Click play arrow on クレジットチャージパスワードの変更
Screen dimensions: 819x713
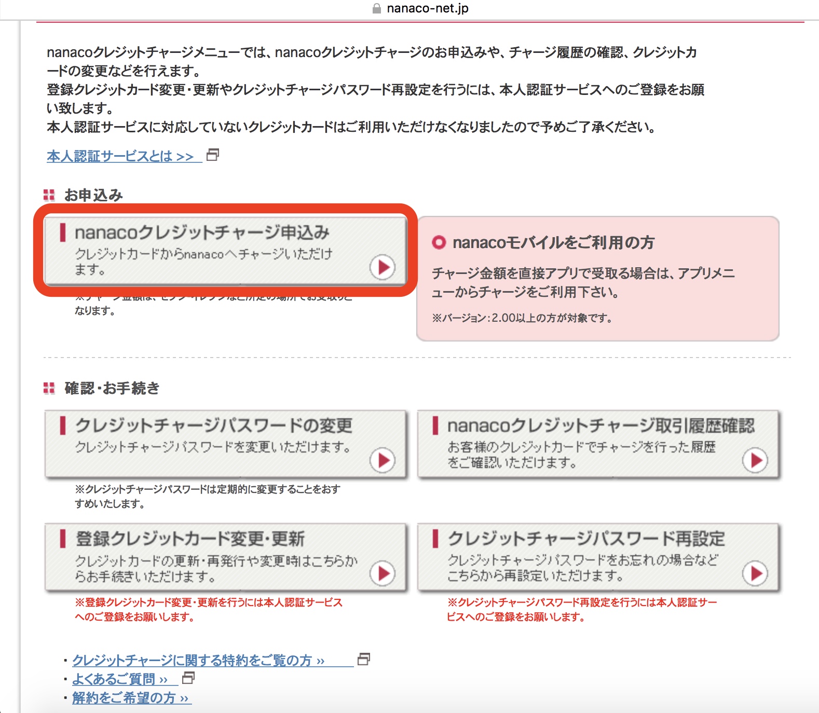(383, 460)
